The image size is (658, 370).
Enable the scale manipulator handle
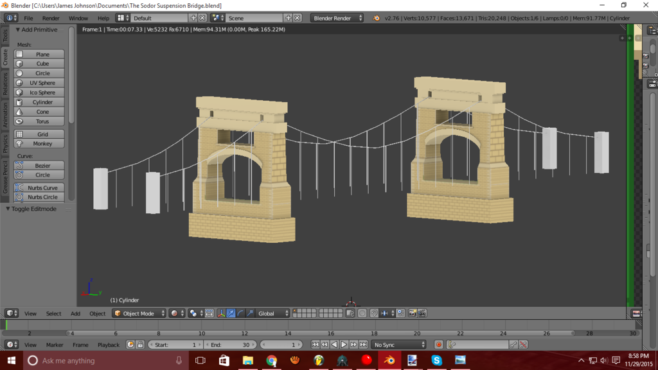click(250, 313)
